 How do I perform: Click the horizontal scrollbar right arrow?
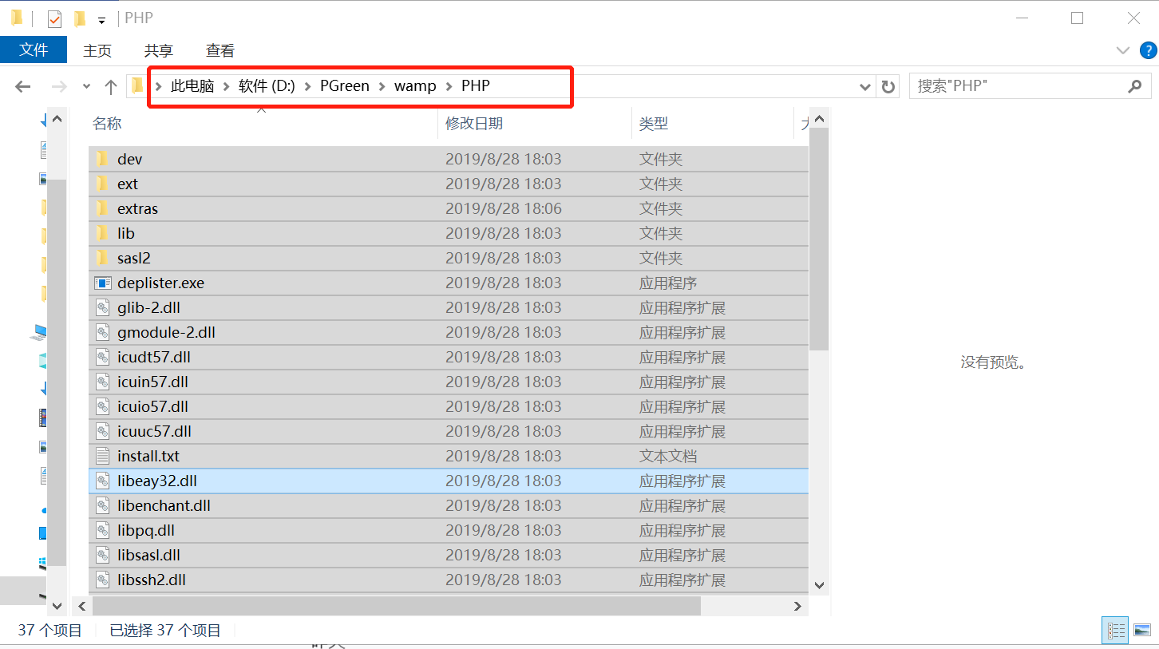(x=797, y=607)
